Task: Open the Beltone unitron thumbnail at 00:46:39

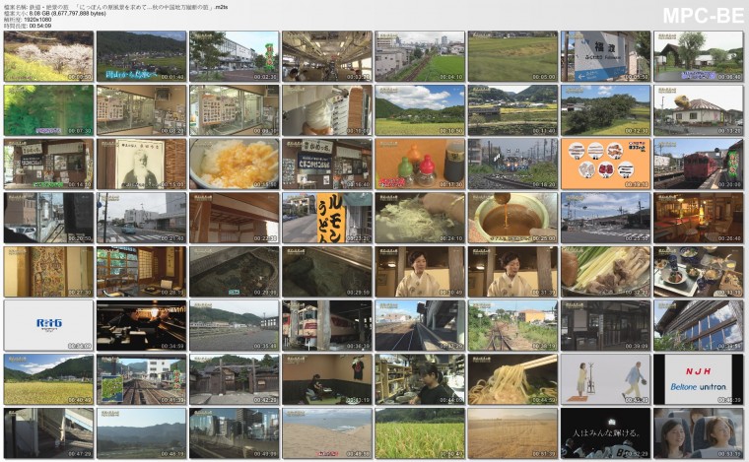Action: click(x=699, y=379)
